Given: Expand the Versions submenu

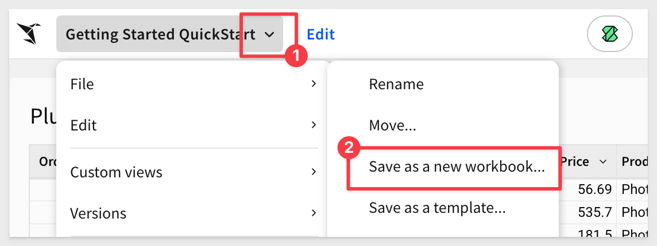Looking at the screenshot, I should (x=193, y=213).
